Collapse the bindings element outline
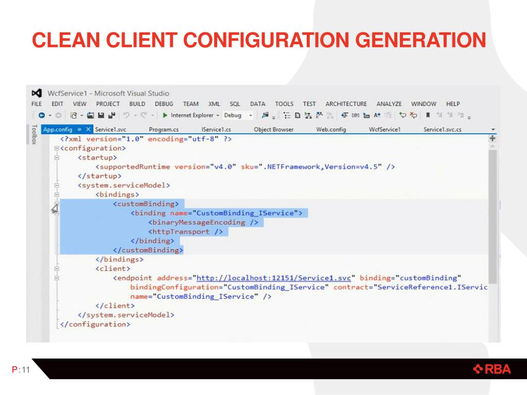527x395 pixels. click(x=57, y=194)
